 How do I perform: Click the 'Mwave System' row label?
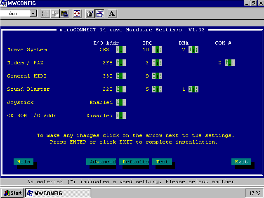point(27,49)
